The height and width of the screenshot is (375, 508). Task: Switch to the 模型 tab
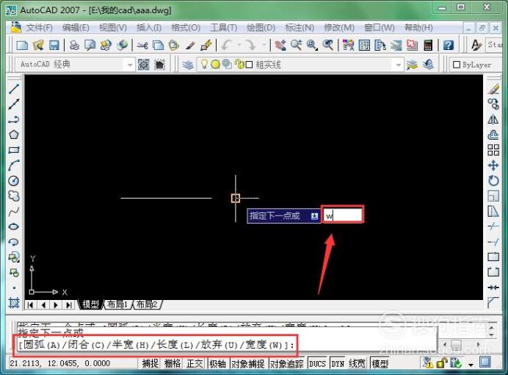(90, 304)
